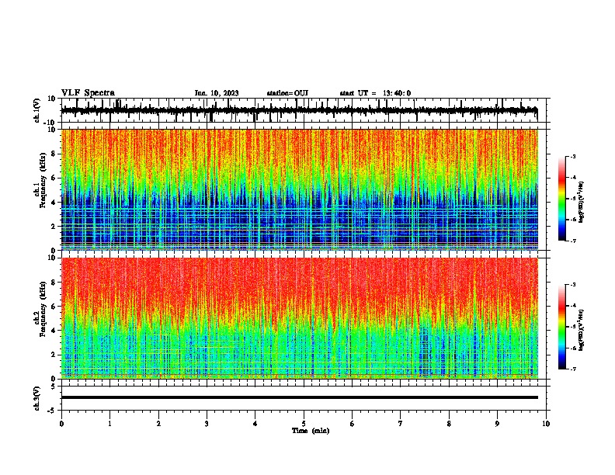This screenshot has height=475, width=615.
Task: Click the "4" tick label on Time axis
Action: (255, 424)
